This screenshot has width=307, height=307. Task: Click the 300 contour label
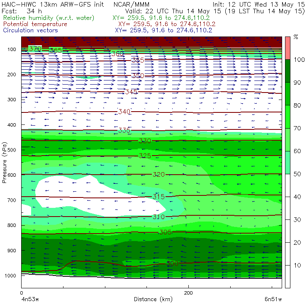(x=172, y=263)
